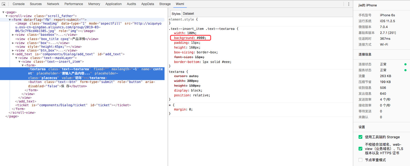Click the background #000 value to edit
Screen dimensions: 410x166
[201, 38]
